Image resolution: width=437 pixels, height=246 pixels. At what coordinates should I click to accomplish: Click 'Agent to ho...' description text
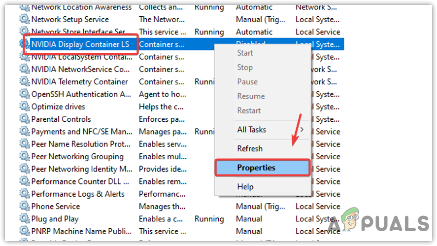click(163, 94)
